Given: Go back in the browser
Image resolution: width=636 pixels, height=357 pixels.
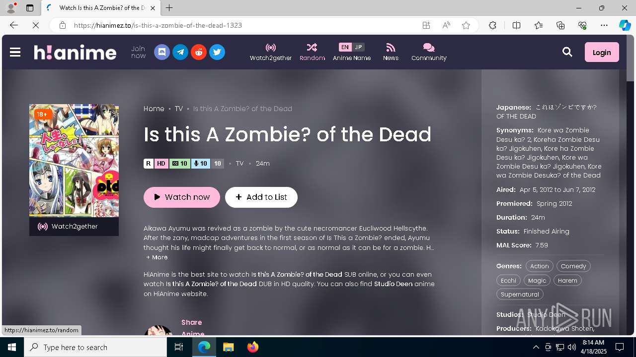Looking at the screenshot, I should [13, 25].
